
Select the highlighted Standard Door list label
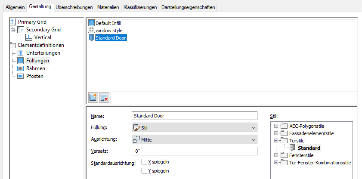(x=111, y=37)
